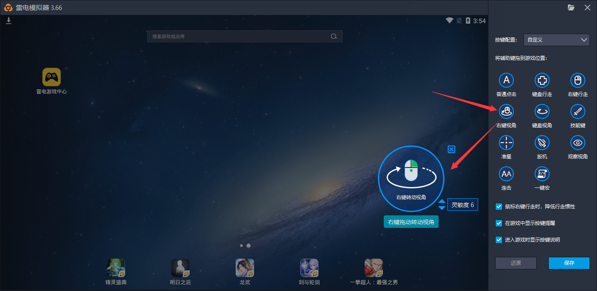Click the 右键拖动转动视角 tooltip label
597x291 pixels.
click(411, 222)
